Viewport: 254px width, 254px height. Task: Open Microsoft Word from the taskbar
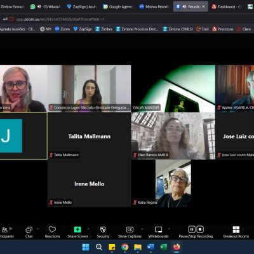[x=150, y=247]
